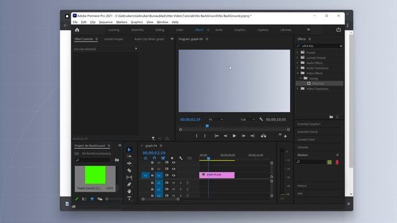The height and width of the screenshot is (223, 397).
Task: Toggle V1 source patching button
Action: click(146, 175)
